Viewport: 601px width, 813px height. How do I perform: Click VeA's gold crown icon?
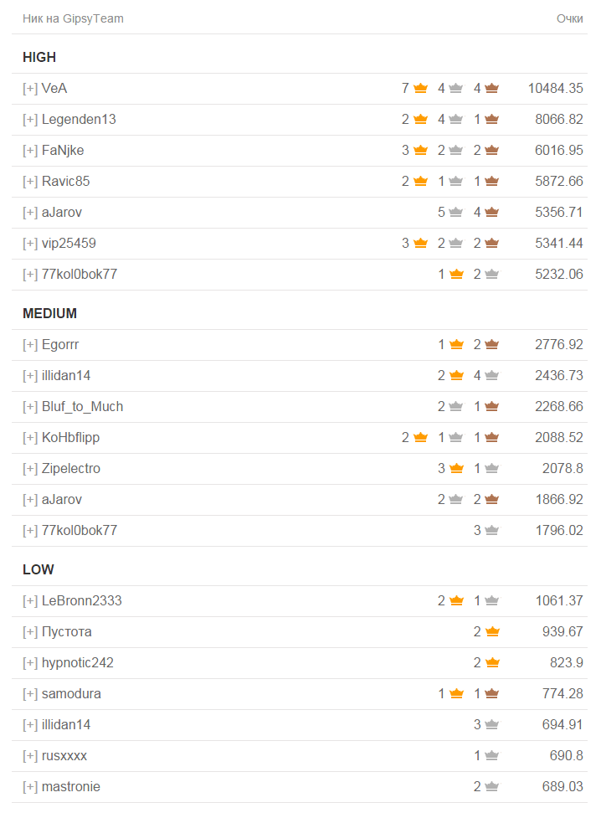click(420, 88)
